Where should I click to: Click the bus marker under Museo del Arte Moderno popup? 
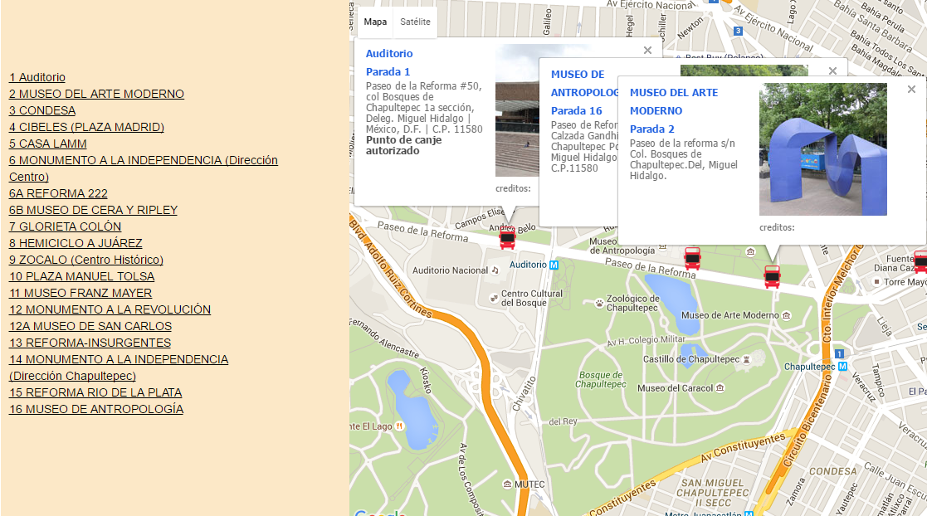[772, 276]
